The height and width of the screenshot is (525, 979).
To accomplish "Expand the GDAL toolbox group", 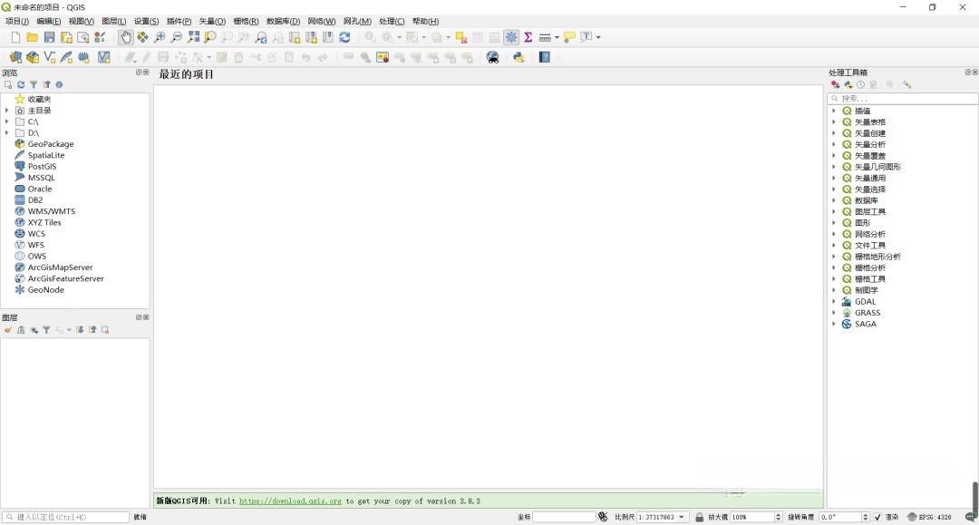I will 834,302.
